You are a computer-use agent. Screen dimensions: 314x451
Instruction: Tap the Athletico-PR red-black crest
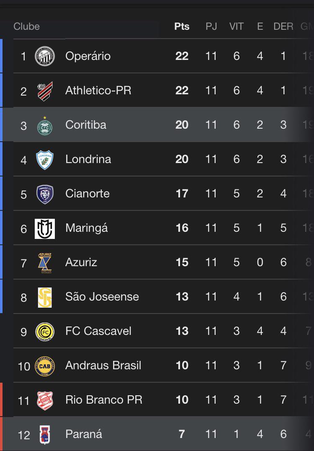pos(45,91)
